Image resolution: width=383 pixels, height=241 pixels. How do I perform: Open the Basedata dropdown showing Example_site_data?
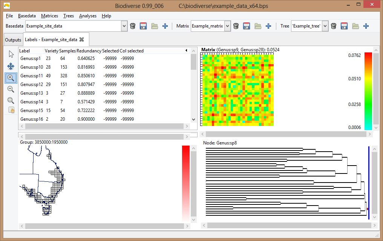(124, 26)
